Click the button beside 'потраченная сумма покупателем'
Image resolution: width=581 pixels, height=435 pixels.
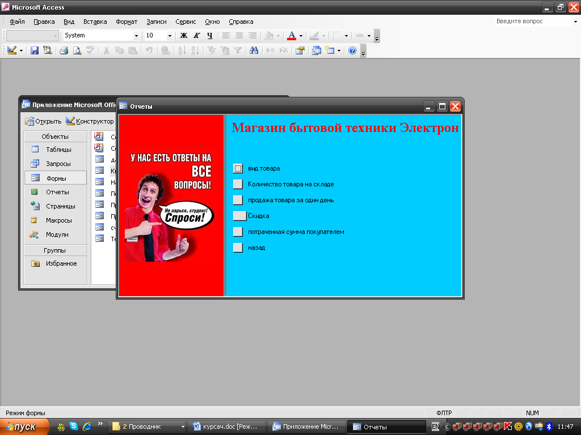coord(238,232)
